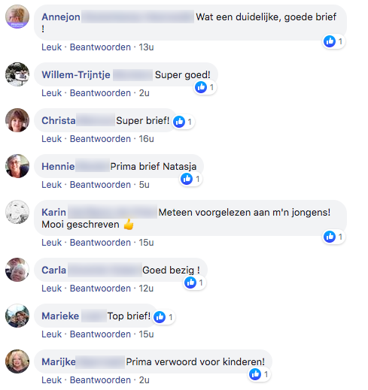Click Beantwoorden under Marijke's comment
The height and width of the screenshot is (390, 368).
click(x=100, y=380)
